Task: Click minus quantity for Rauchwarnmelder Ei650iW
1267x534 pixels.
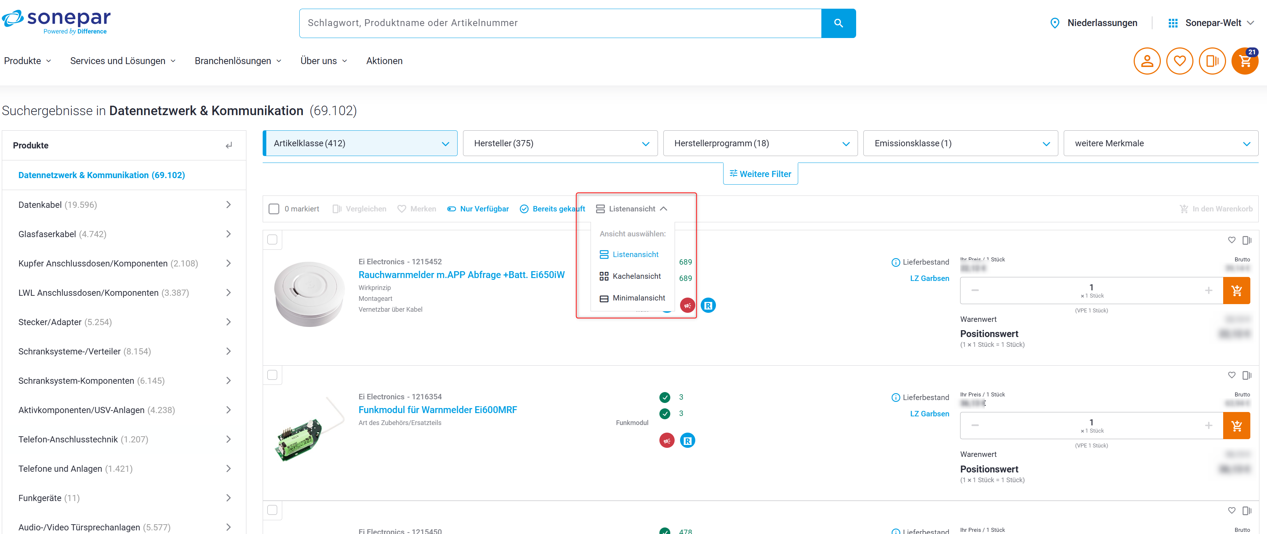Action: (x=975, y=290)
